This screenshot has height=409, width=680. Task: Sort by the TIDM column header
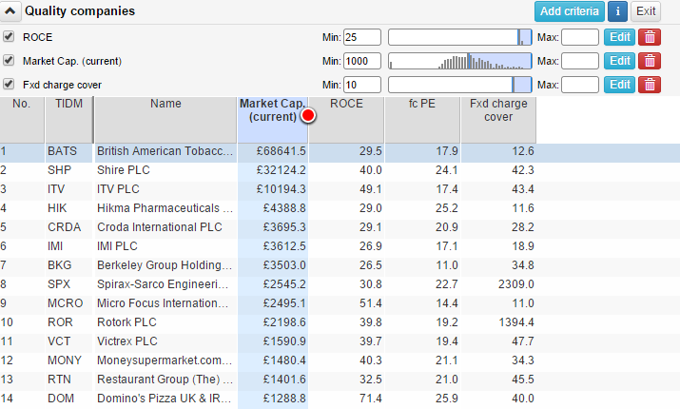pos(68,120)
